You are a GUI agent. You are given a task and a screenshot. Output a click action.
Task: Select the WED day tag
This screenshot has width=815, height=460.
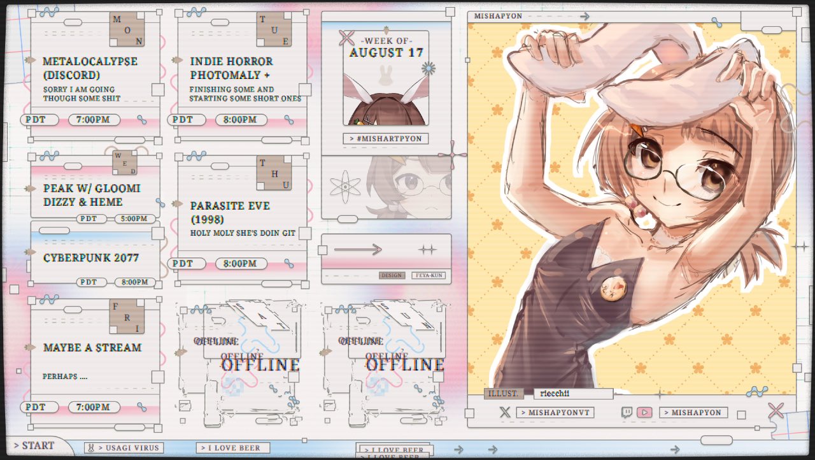(x=125, y=163)
